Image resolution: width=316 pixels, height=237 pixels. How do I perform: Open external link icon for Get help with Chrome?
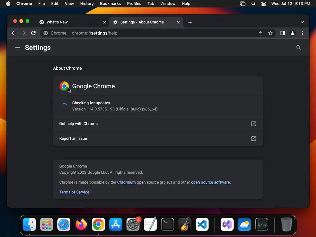click(254, 124)
